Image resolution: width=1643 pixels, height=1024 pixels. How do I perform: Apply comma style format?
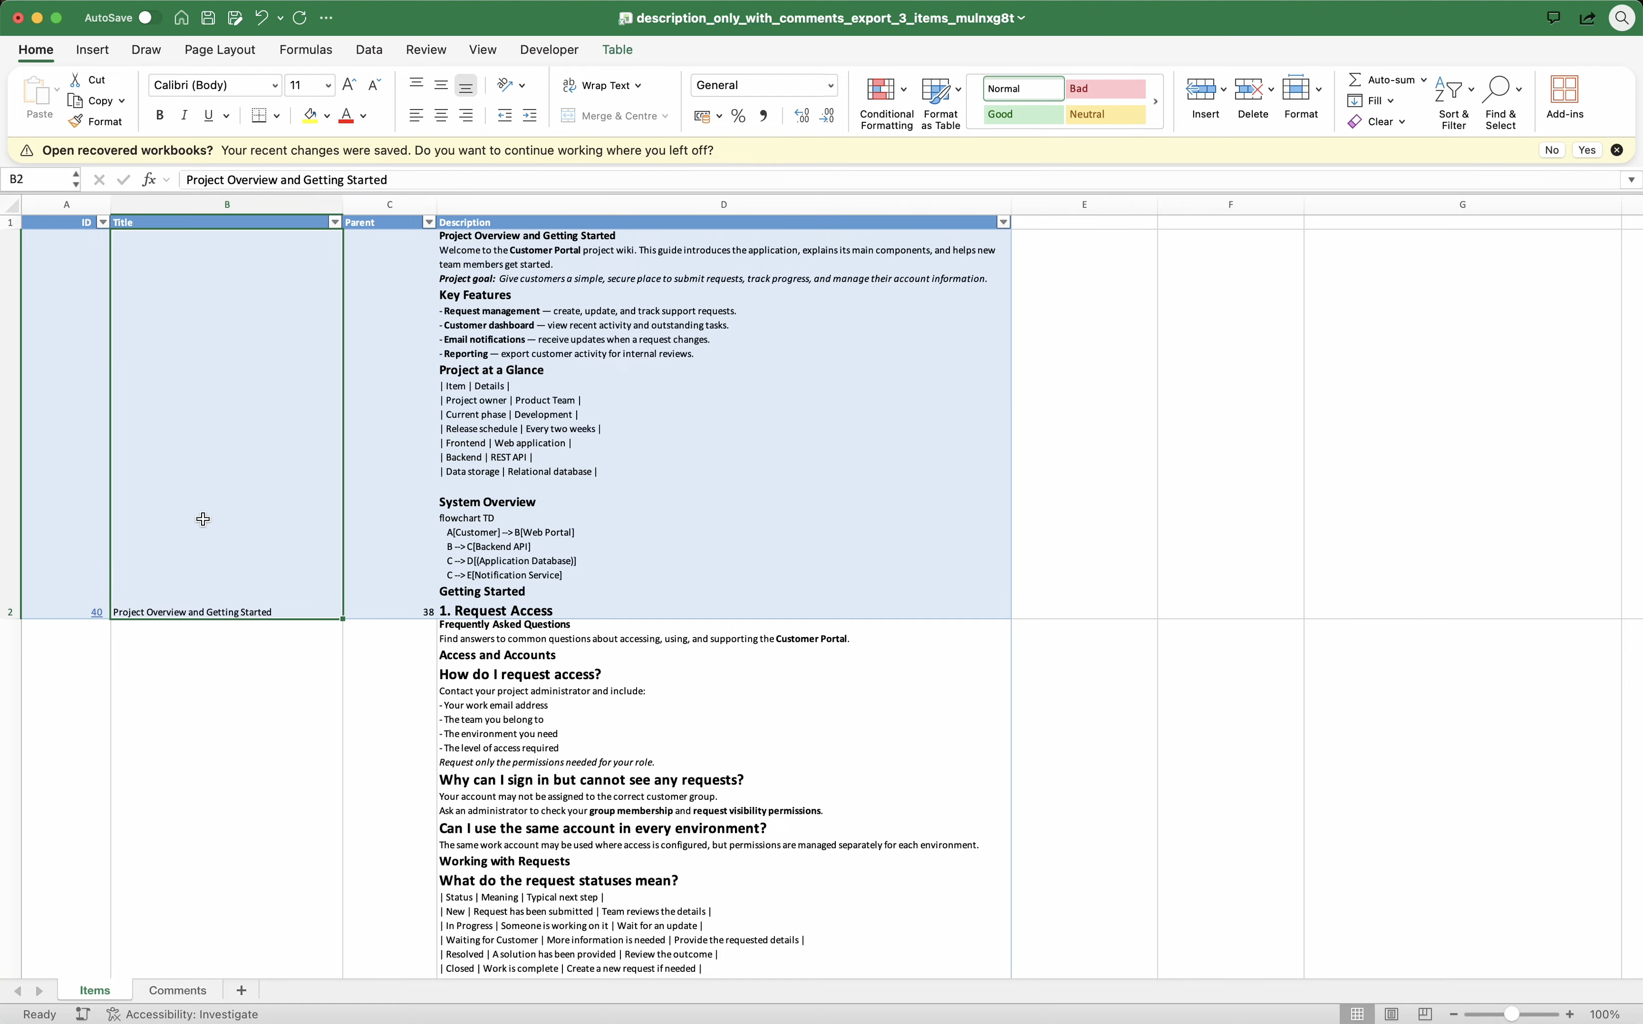[763, 116]
